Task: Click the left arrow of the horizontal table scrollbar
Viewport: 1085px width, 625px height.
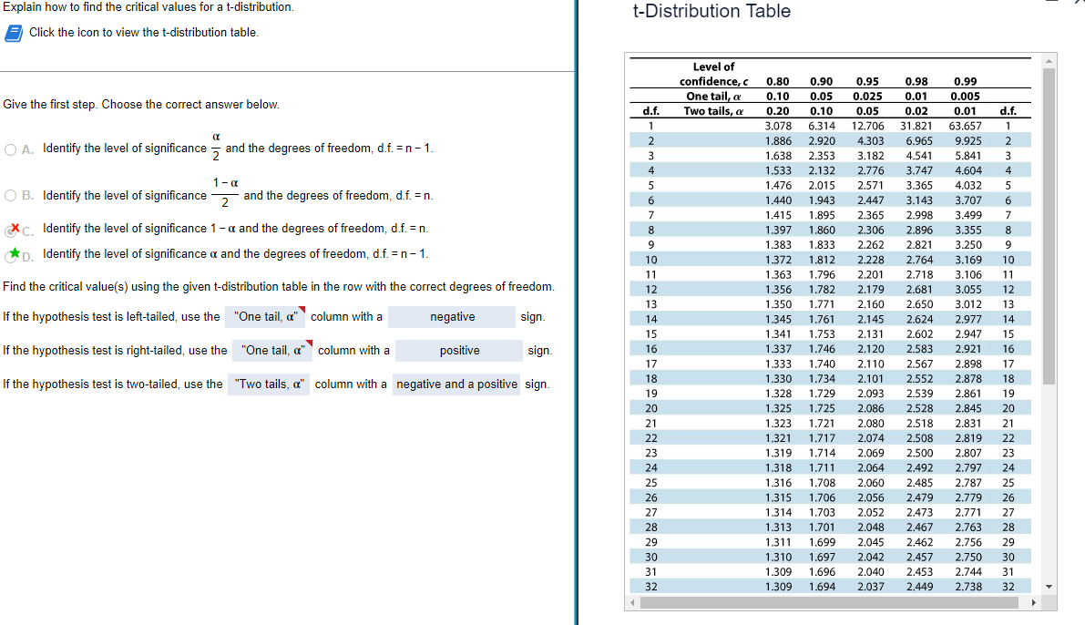Action: coord(630,602)
